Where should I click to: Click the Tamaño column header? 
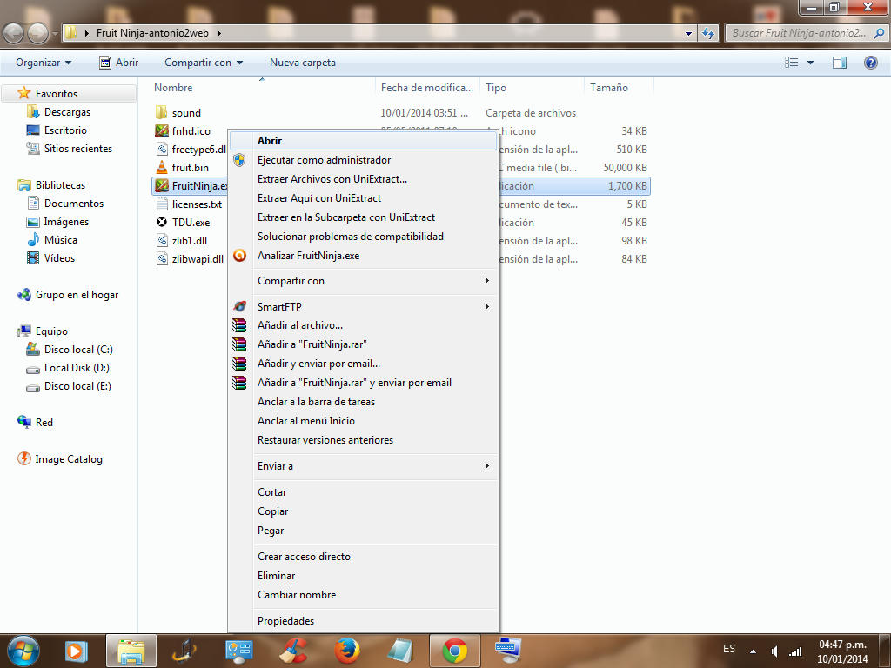pos(609,88)
